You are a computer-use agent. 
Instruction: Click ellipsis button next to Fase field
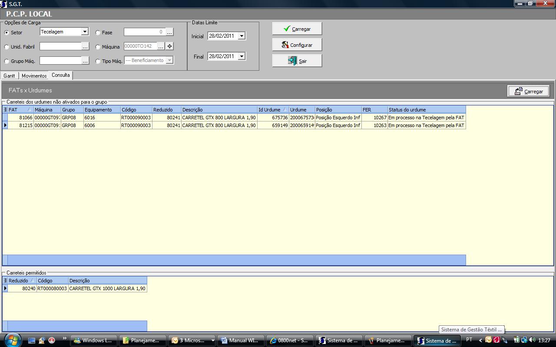click(169, 32)
